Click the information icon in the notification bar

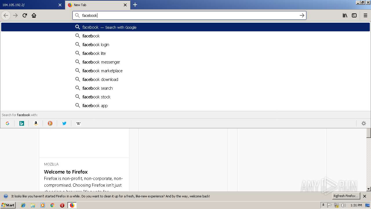pyautogui.click(x=6, y=196)
